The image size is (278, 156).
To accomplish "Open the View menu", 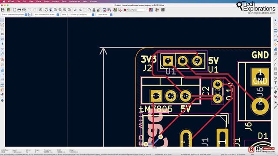I will (x=31, y=1).
